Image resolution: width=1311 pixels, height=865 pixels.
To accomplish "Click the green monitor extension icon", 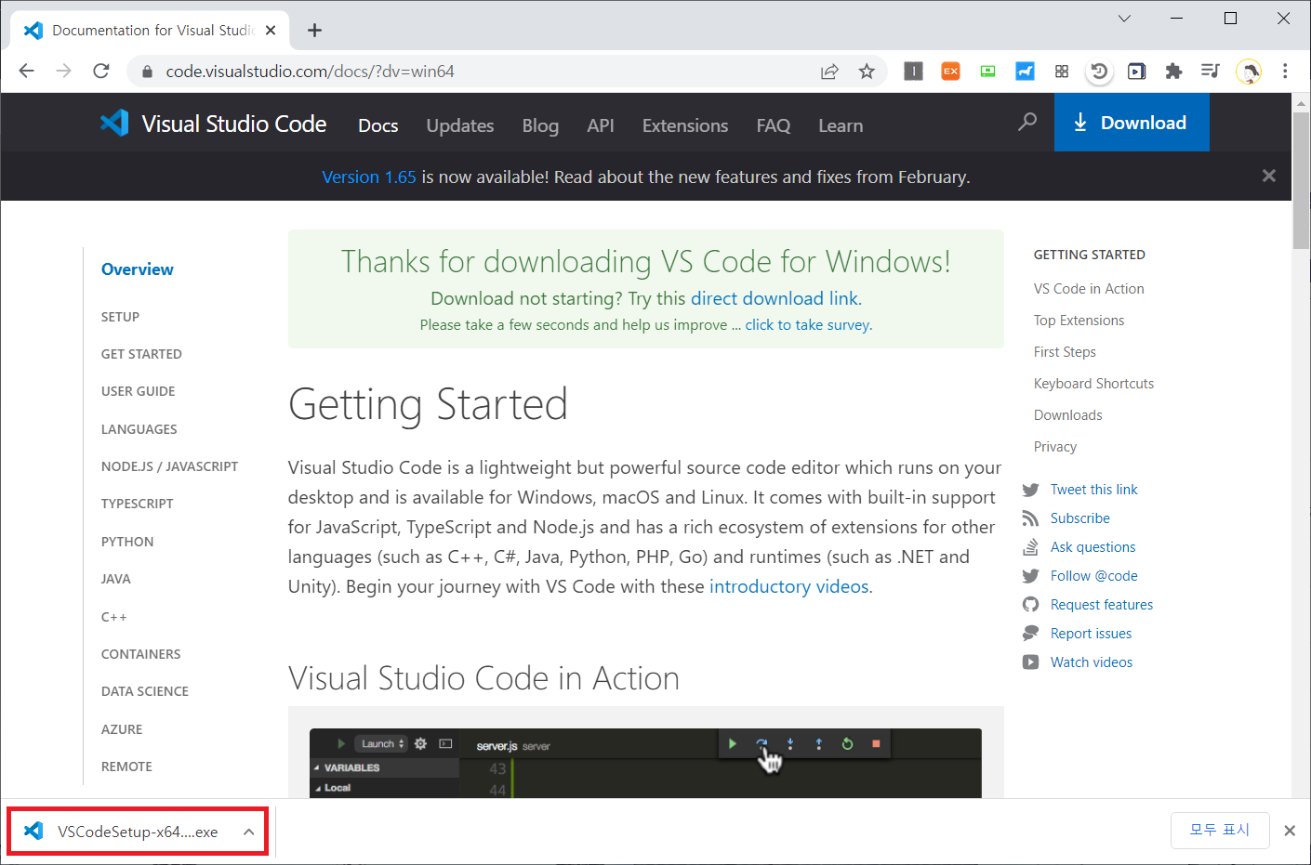I will [987, 72].
